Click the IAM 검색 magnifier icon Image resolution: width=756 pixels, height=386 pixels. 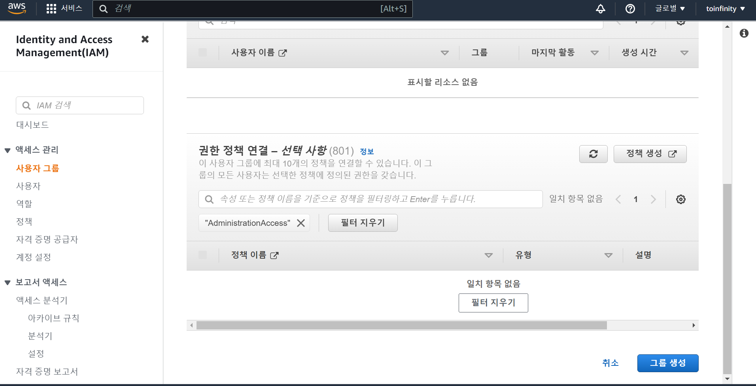pos(26,106)
